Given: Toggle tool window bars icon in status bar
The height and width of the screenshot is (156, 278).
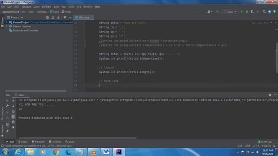Looking at the screenshot, I should click(x=2, y=146).
